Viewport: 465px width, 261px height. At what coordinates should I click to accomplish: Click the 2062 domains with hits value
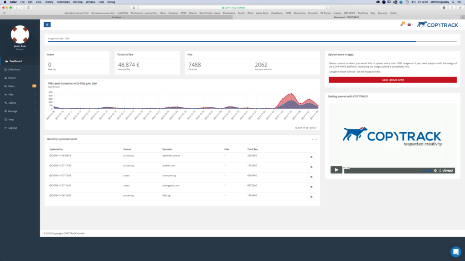click(261, 64)
